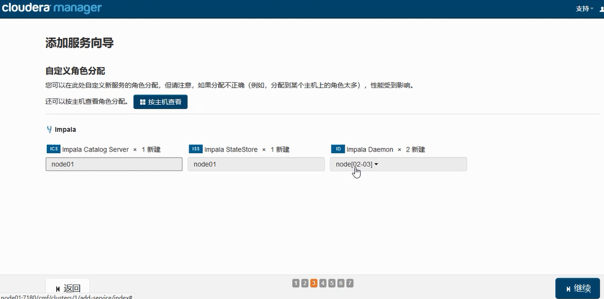Click the Impala Catalog Server label

pyautogui.click(x=95, y=150)
